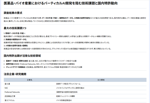Select the 調査結果の要点 section heading
This screenshot has height=103, width=150.
(x=13, y=13)
